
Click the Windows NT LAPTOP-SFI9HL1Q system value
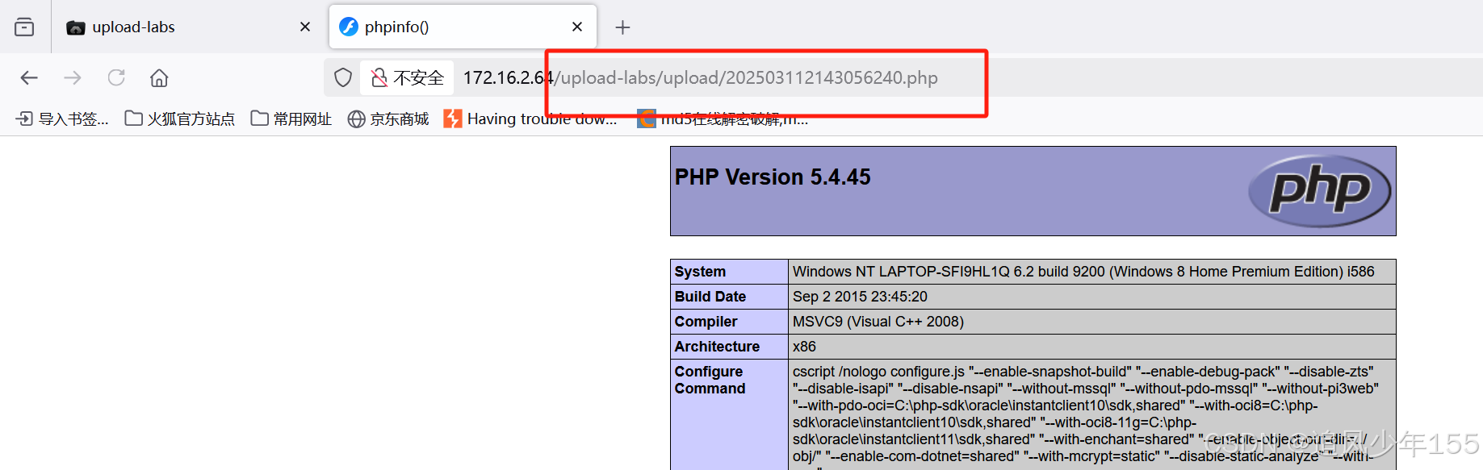[1083, 272]
